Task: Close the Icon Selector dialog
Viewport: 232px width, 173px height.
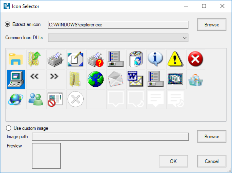Action: pos(222,6)
